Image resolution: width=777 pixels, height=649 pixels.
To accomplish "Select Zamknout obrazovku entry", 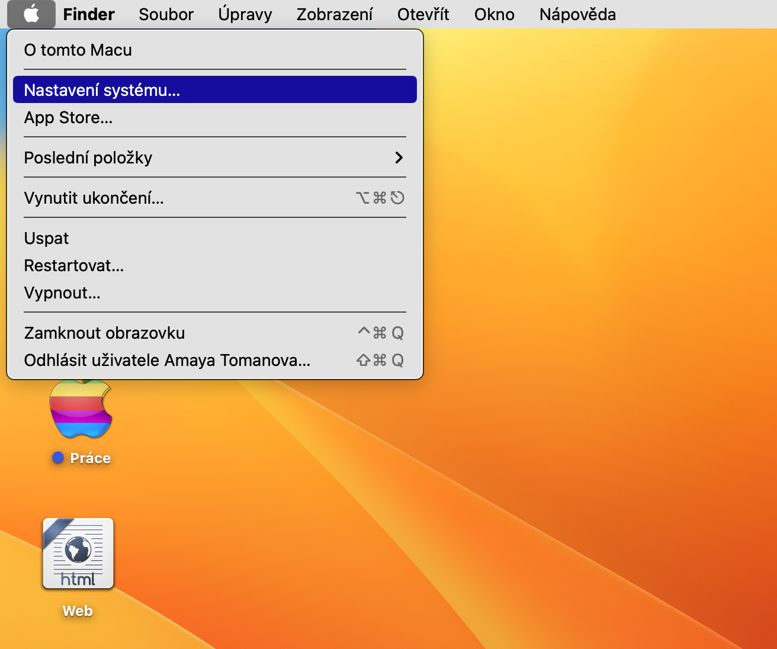I will click(215, 333).
